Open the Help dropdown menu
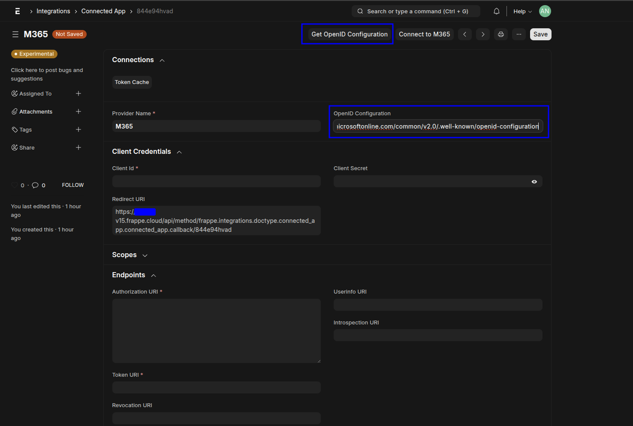The height and width of the screenshot is (426, 633). (x=522, y=12)
